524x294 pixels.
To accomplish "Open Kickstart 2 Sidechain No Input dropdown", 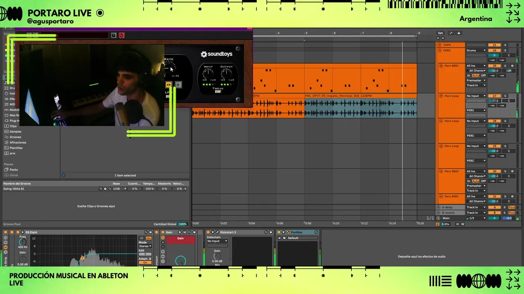I will pos(217,241).
